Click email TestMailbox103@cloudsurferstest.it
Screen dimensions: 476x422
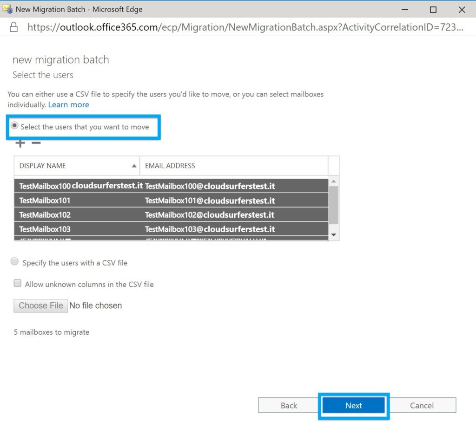[x=210, y=229]
